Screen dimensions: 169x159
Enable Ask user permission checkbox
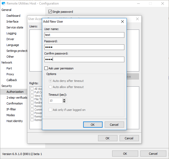(46, 68)
